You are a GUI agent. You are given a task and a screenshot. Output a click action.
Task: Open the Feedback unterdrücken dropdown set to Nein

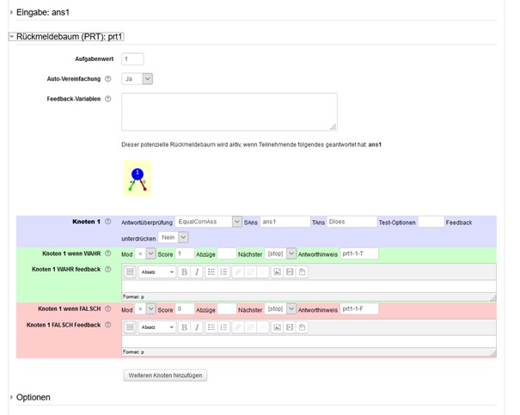(x=174, y=237)
